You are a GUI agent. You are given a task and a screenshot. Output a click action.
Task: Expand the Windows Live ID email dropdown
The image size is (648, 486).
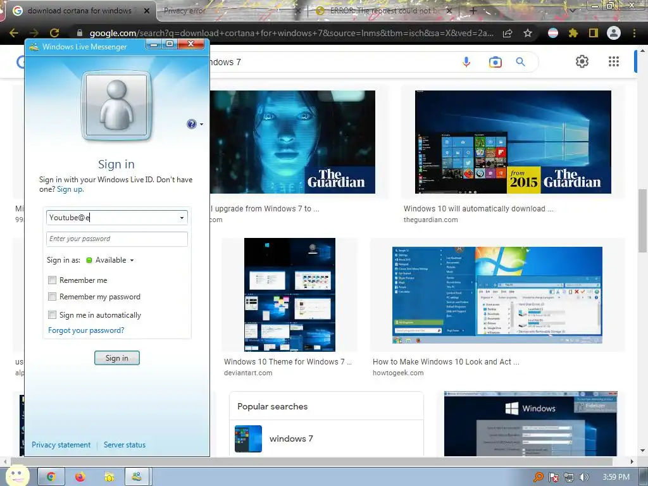coord(182,218)
